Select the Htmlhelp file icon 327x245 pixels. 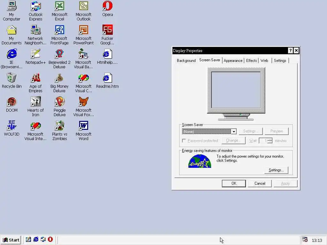(x=107, y=57)
